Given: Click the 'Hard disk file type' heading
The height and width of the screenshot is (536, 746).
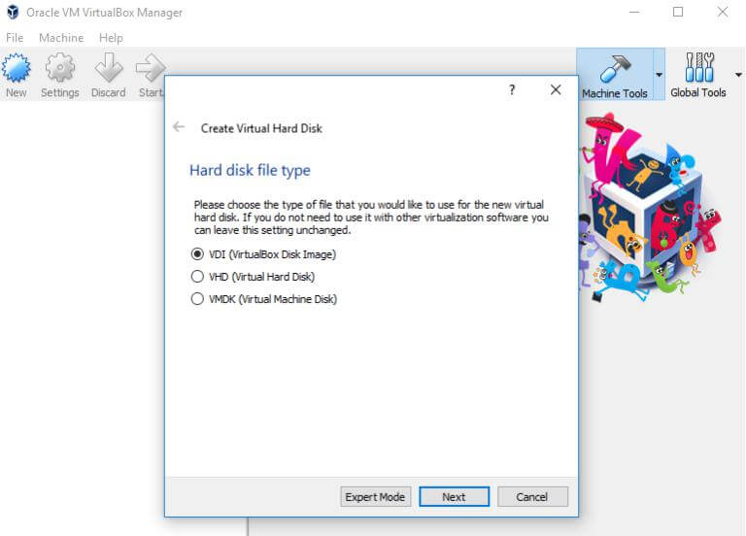Looking at the screenshot, I should (250, 170).
